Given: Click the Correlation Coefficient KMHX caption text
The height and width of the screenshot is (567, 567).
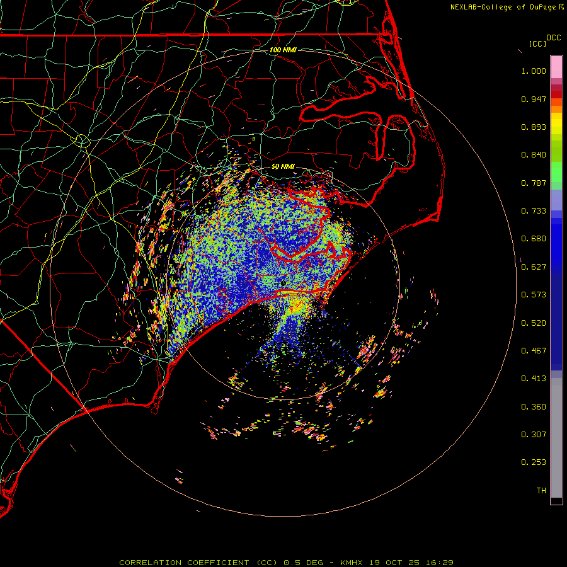Looking at the screenshot, I should click(287, 563).
